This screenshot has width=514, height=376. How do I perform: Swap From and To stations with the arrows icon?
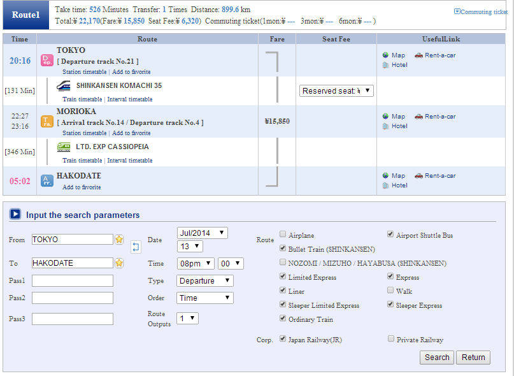136,247
